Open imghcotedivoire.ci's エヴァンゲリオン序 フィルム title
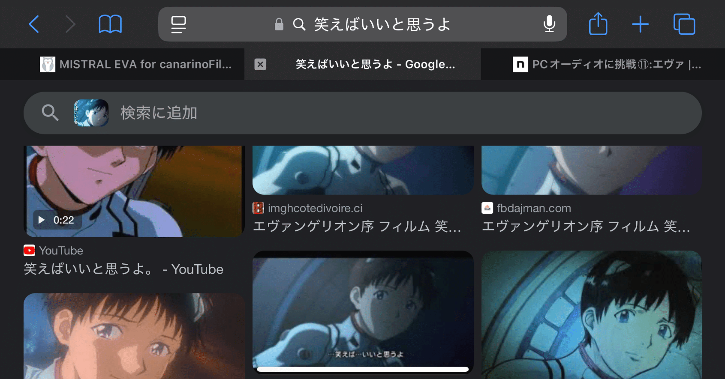 pyautogui.click(x=357, y=226)
